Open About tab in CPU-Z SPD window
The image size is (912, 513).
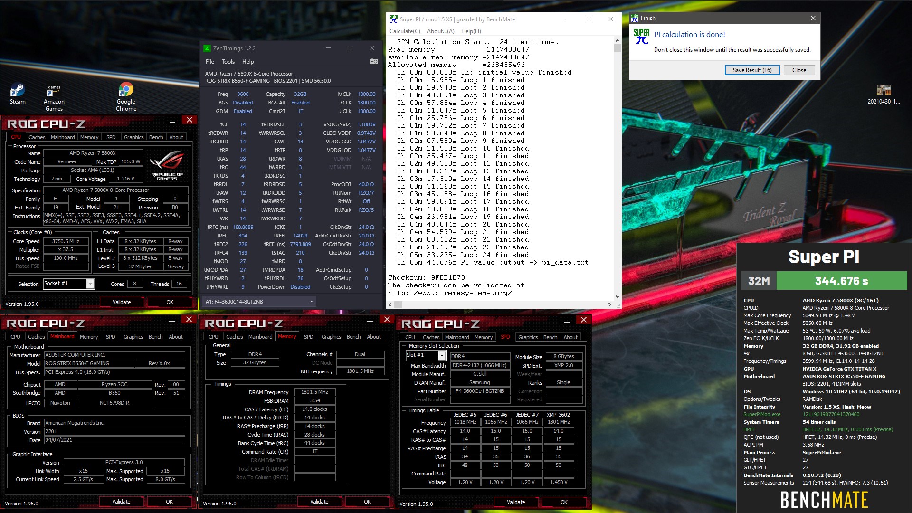[x=570, y=337]
